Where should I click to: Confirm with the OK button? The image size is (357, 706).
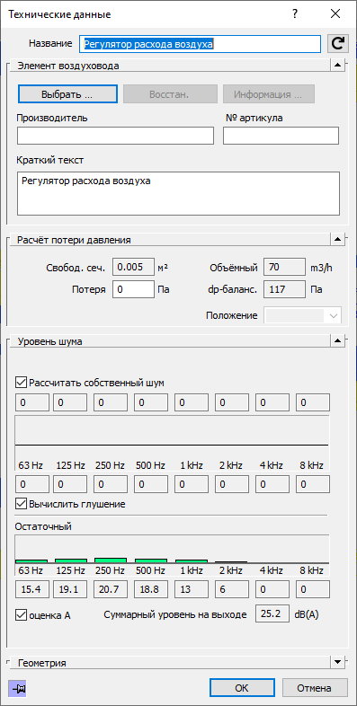point(242,688)
